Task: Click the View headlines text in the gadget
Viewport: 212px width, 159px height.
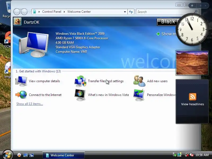Action: [x=193, y=104]
